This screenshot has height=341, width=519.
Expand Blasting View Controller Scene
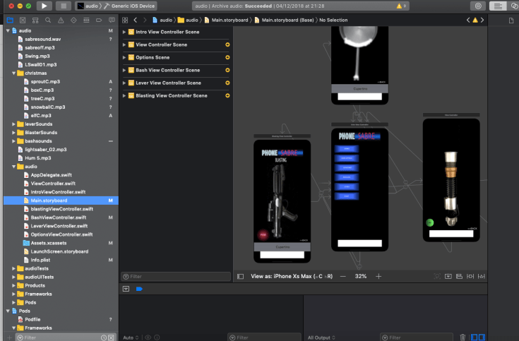[124, 96]
